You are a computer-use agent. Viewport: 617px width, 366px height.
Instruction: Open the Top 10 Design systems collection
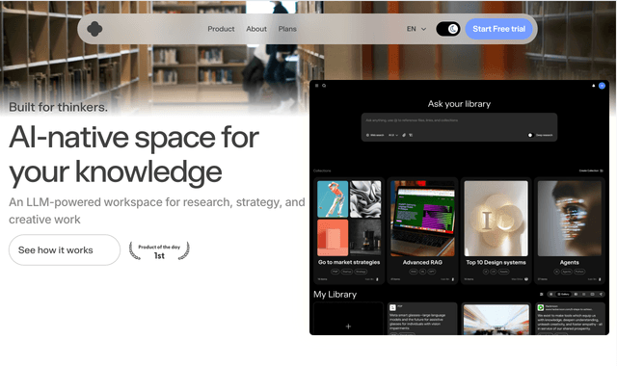click(496, 231)
